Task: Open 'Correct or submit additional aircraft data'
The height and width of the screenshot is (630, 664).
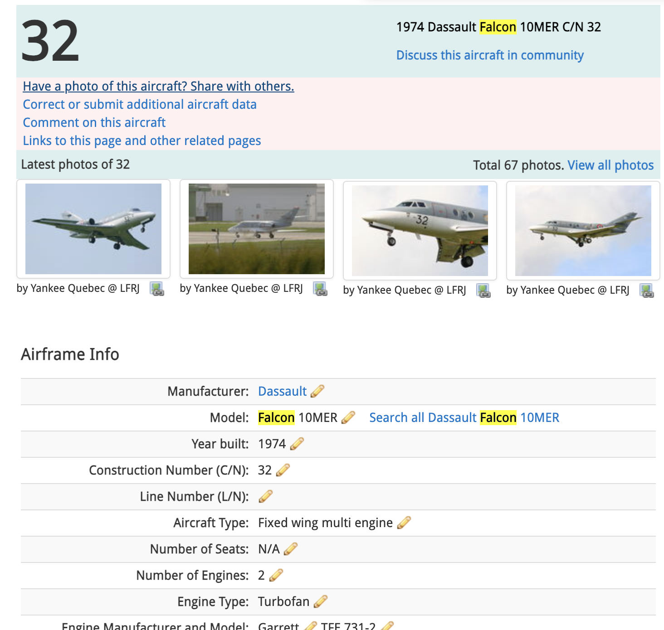Action: pos(140,104)
